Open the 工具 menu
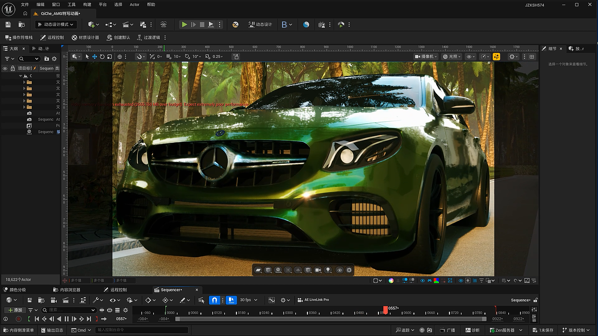Image resolution: width=598 pixels, height=336 pixels. (x=71, y=5)
